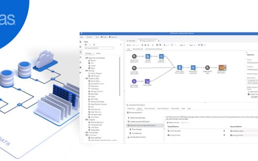Collapse the Develop group in Steps tree
Screen dimensions: 258x161
pyautogui.click(x=85, y=71)
